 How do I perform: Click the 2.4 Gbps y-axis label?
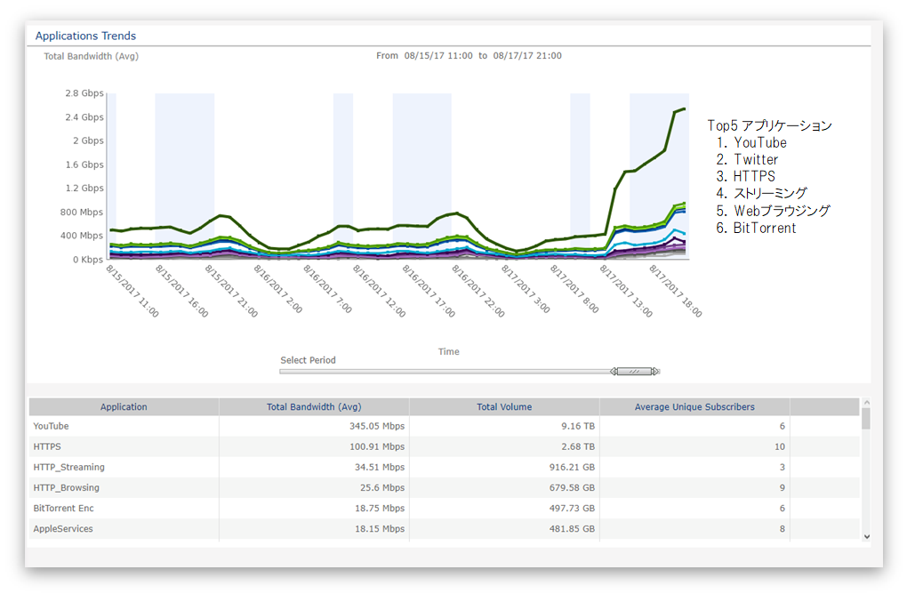tap(84, 117)
